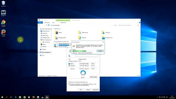Click OK in the disk properties dialog
176x99 pixels.
click(81, 90)
